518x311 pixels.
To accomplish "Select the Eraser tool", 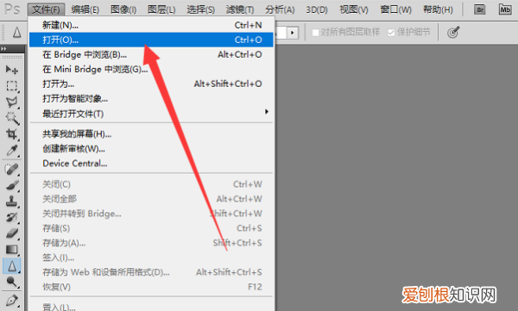I will point(12,233).
